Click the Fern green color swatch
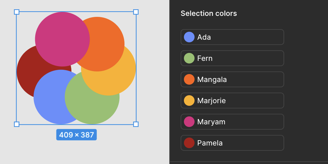 (189, 58)
